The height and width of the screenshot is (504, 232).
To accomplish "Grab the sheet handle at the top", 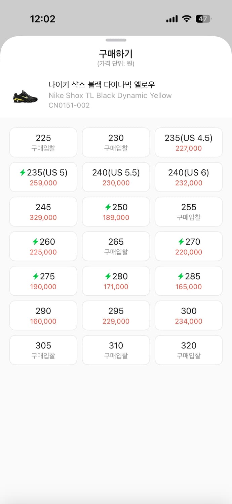I will click(116, 40).
